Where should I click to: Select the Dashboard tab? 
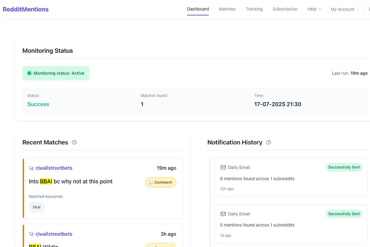[198, 9]
